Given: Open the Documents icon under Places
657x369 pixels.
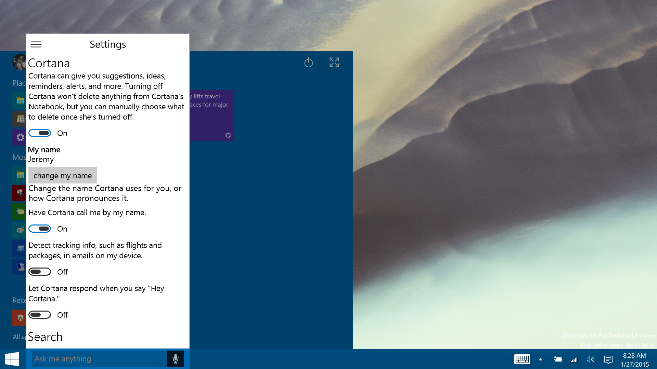Looking at the screenshot, I should pos(20,119).
